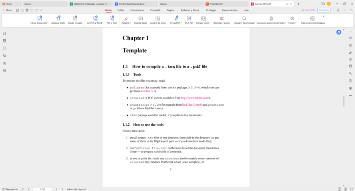The image size is (355, 191).
Task: Click the print icon in quick toolbar
Action: [x=27, y=10]
